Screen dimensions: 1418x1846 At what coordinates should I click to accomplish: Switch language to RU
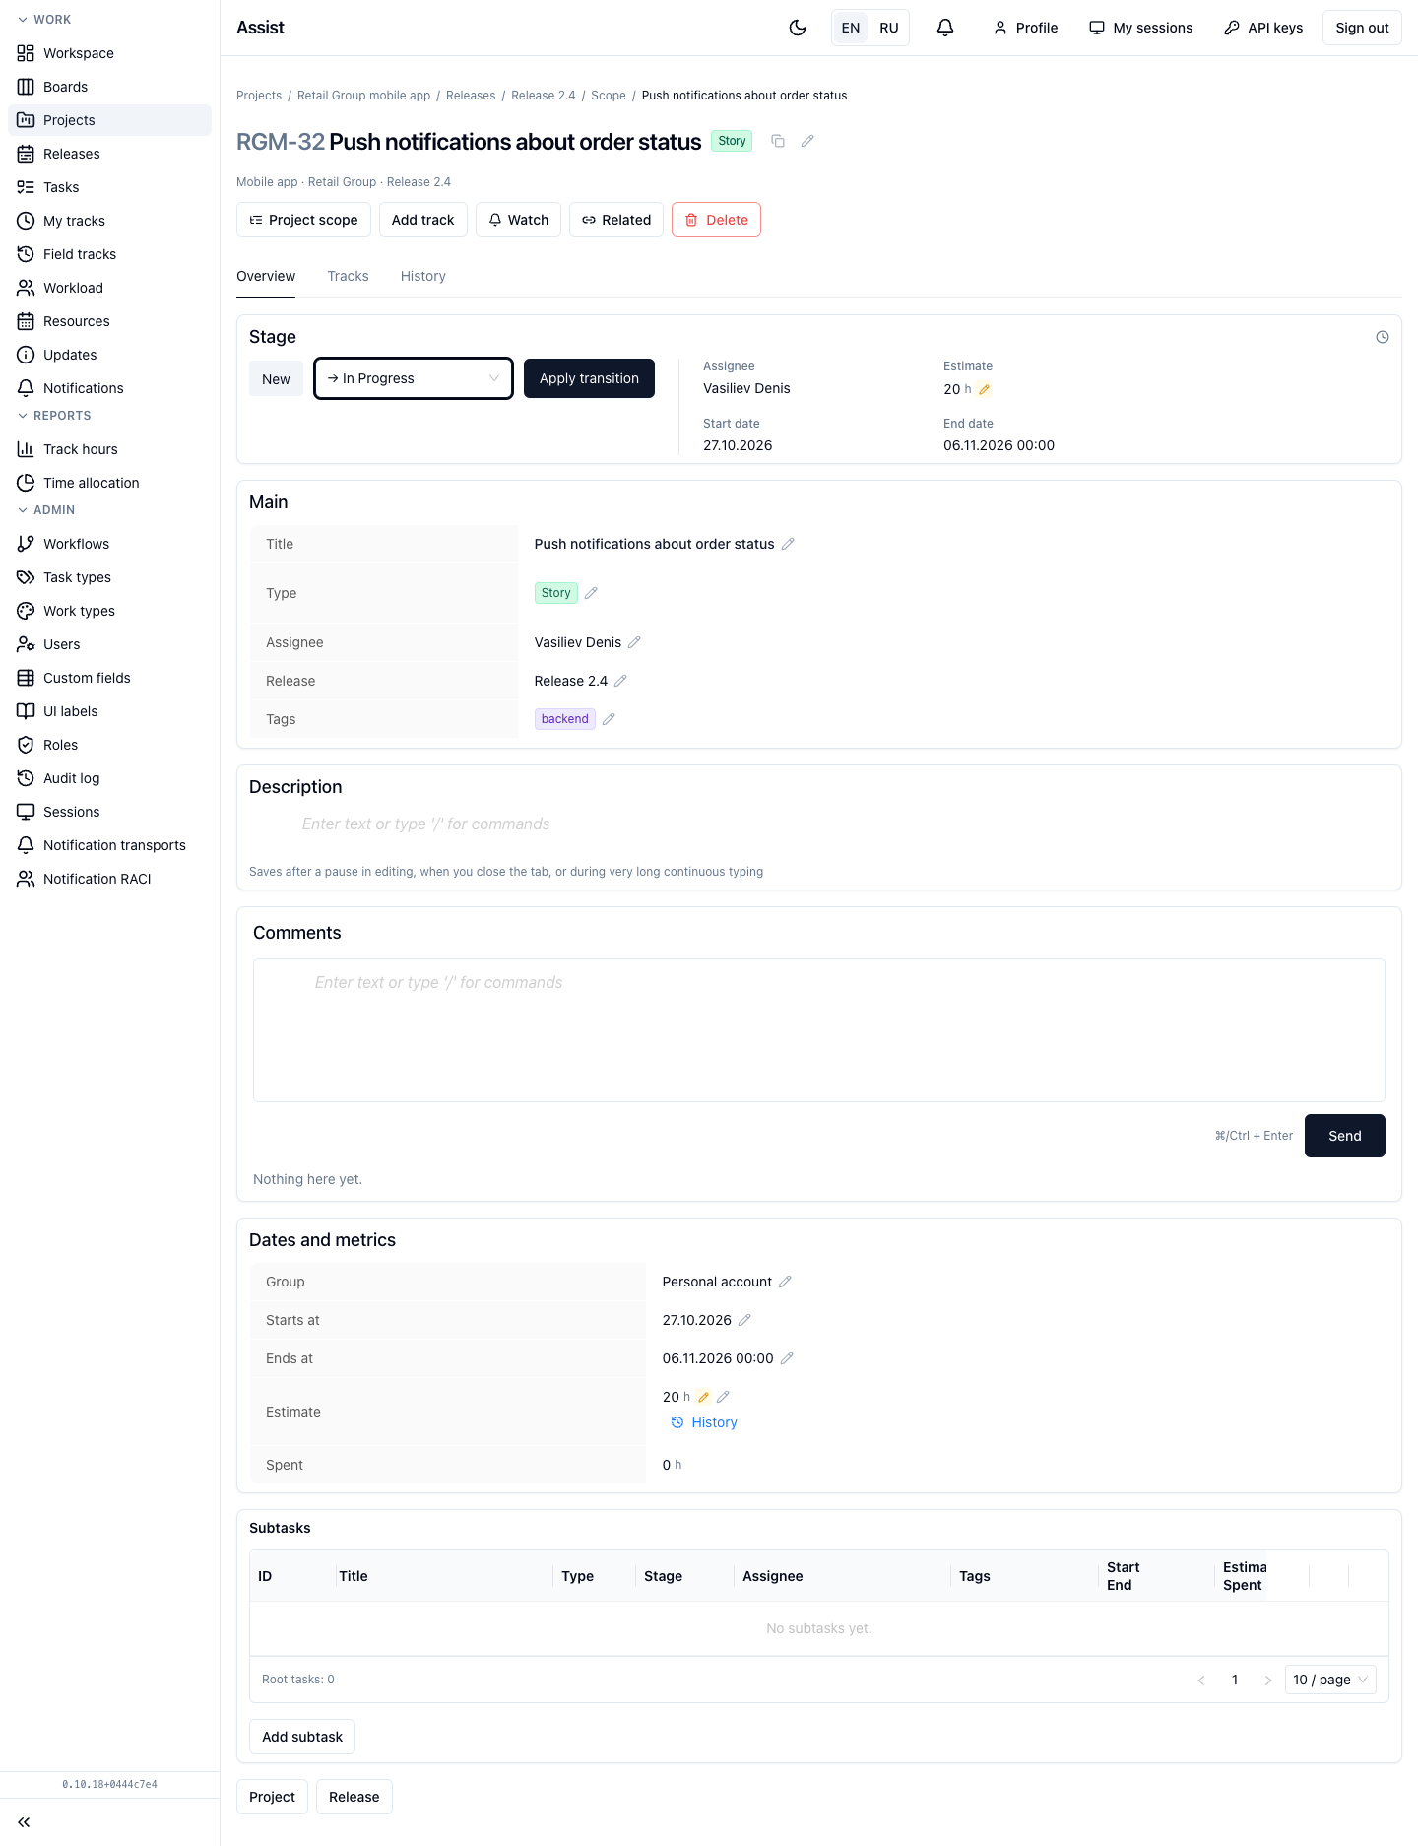click(x=889, y=28)
